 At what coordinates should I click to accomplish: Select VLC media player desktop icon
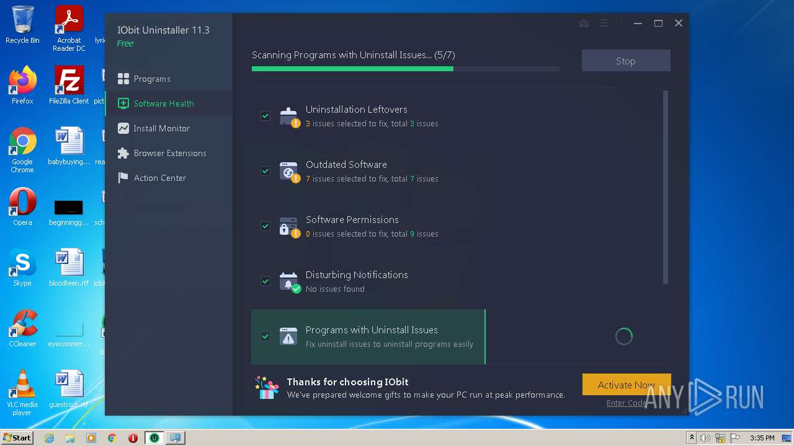click(x=22, y=393)
